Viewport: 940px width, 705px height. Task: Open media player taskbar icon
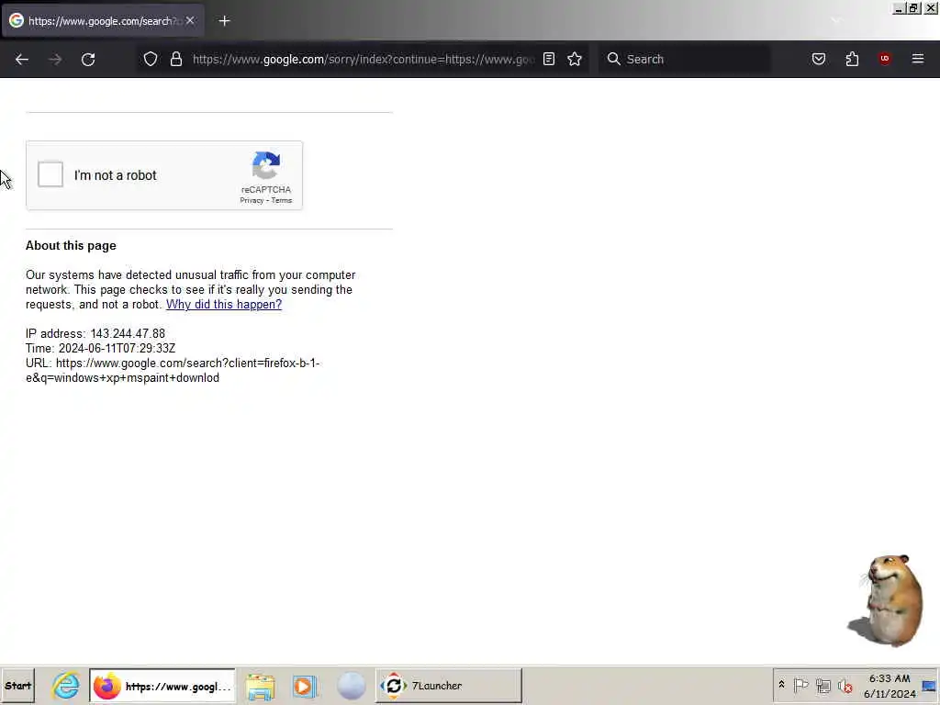click(x=305, y=687)
